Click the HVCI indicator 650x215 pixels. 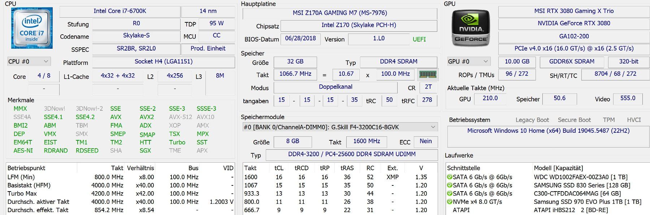(x=634, y=120)
